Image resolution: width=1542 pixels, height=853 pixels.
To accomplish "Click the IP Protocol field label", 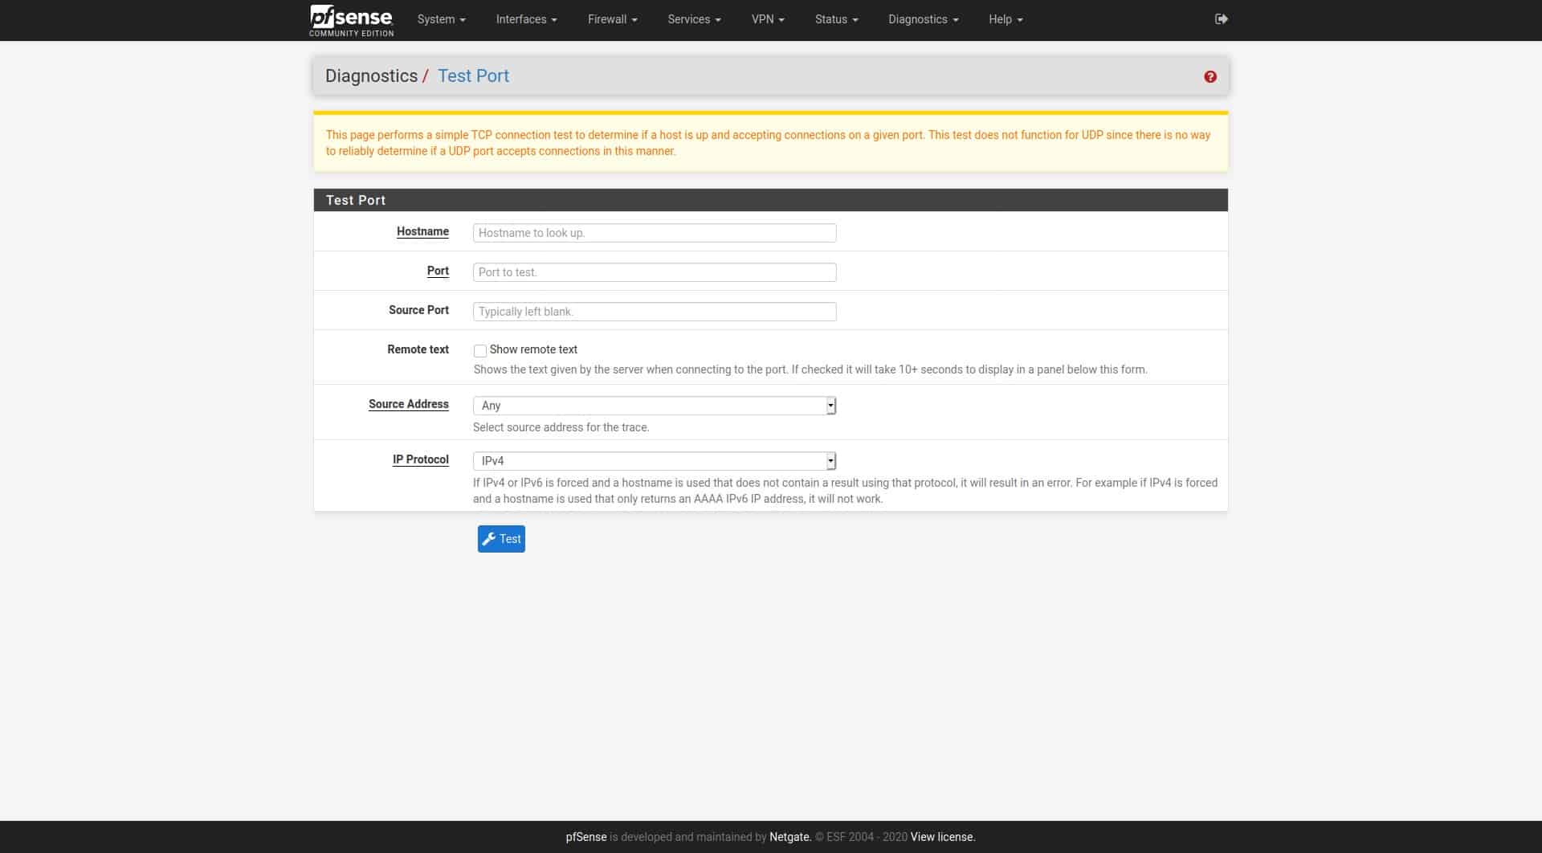I will [421, 459].
